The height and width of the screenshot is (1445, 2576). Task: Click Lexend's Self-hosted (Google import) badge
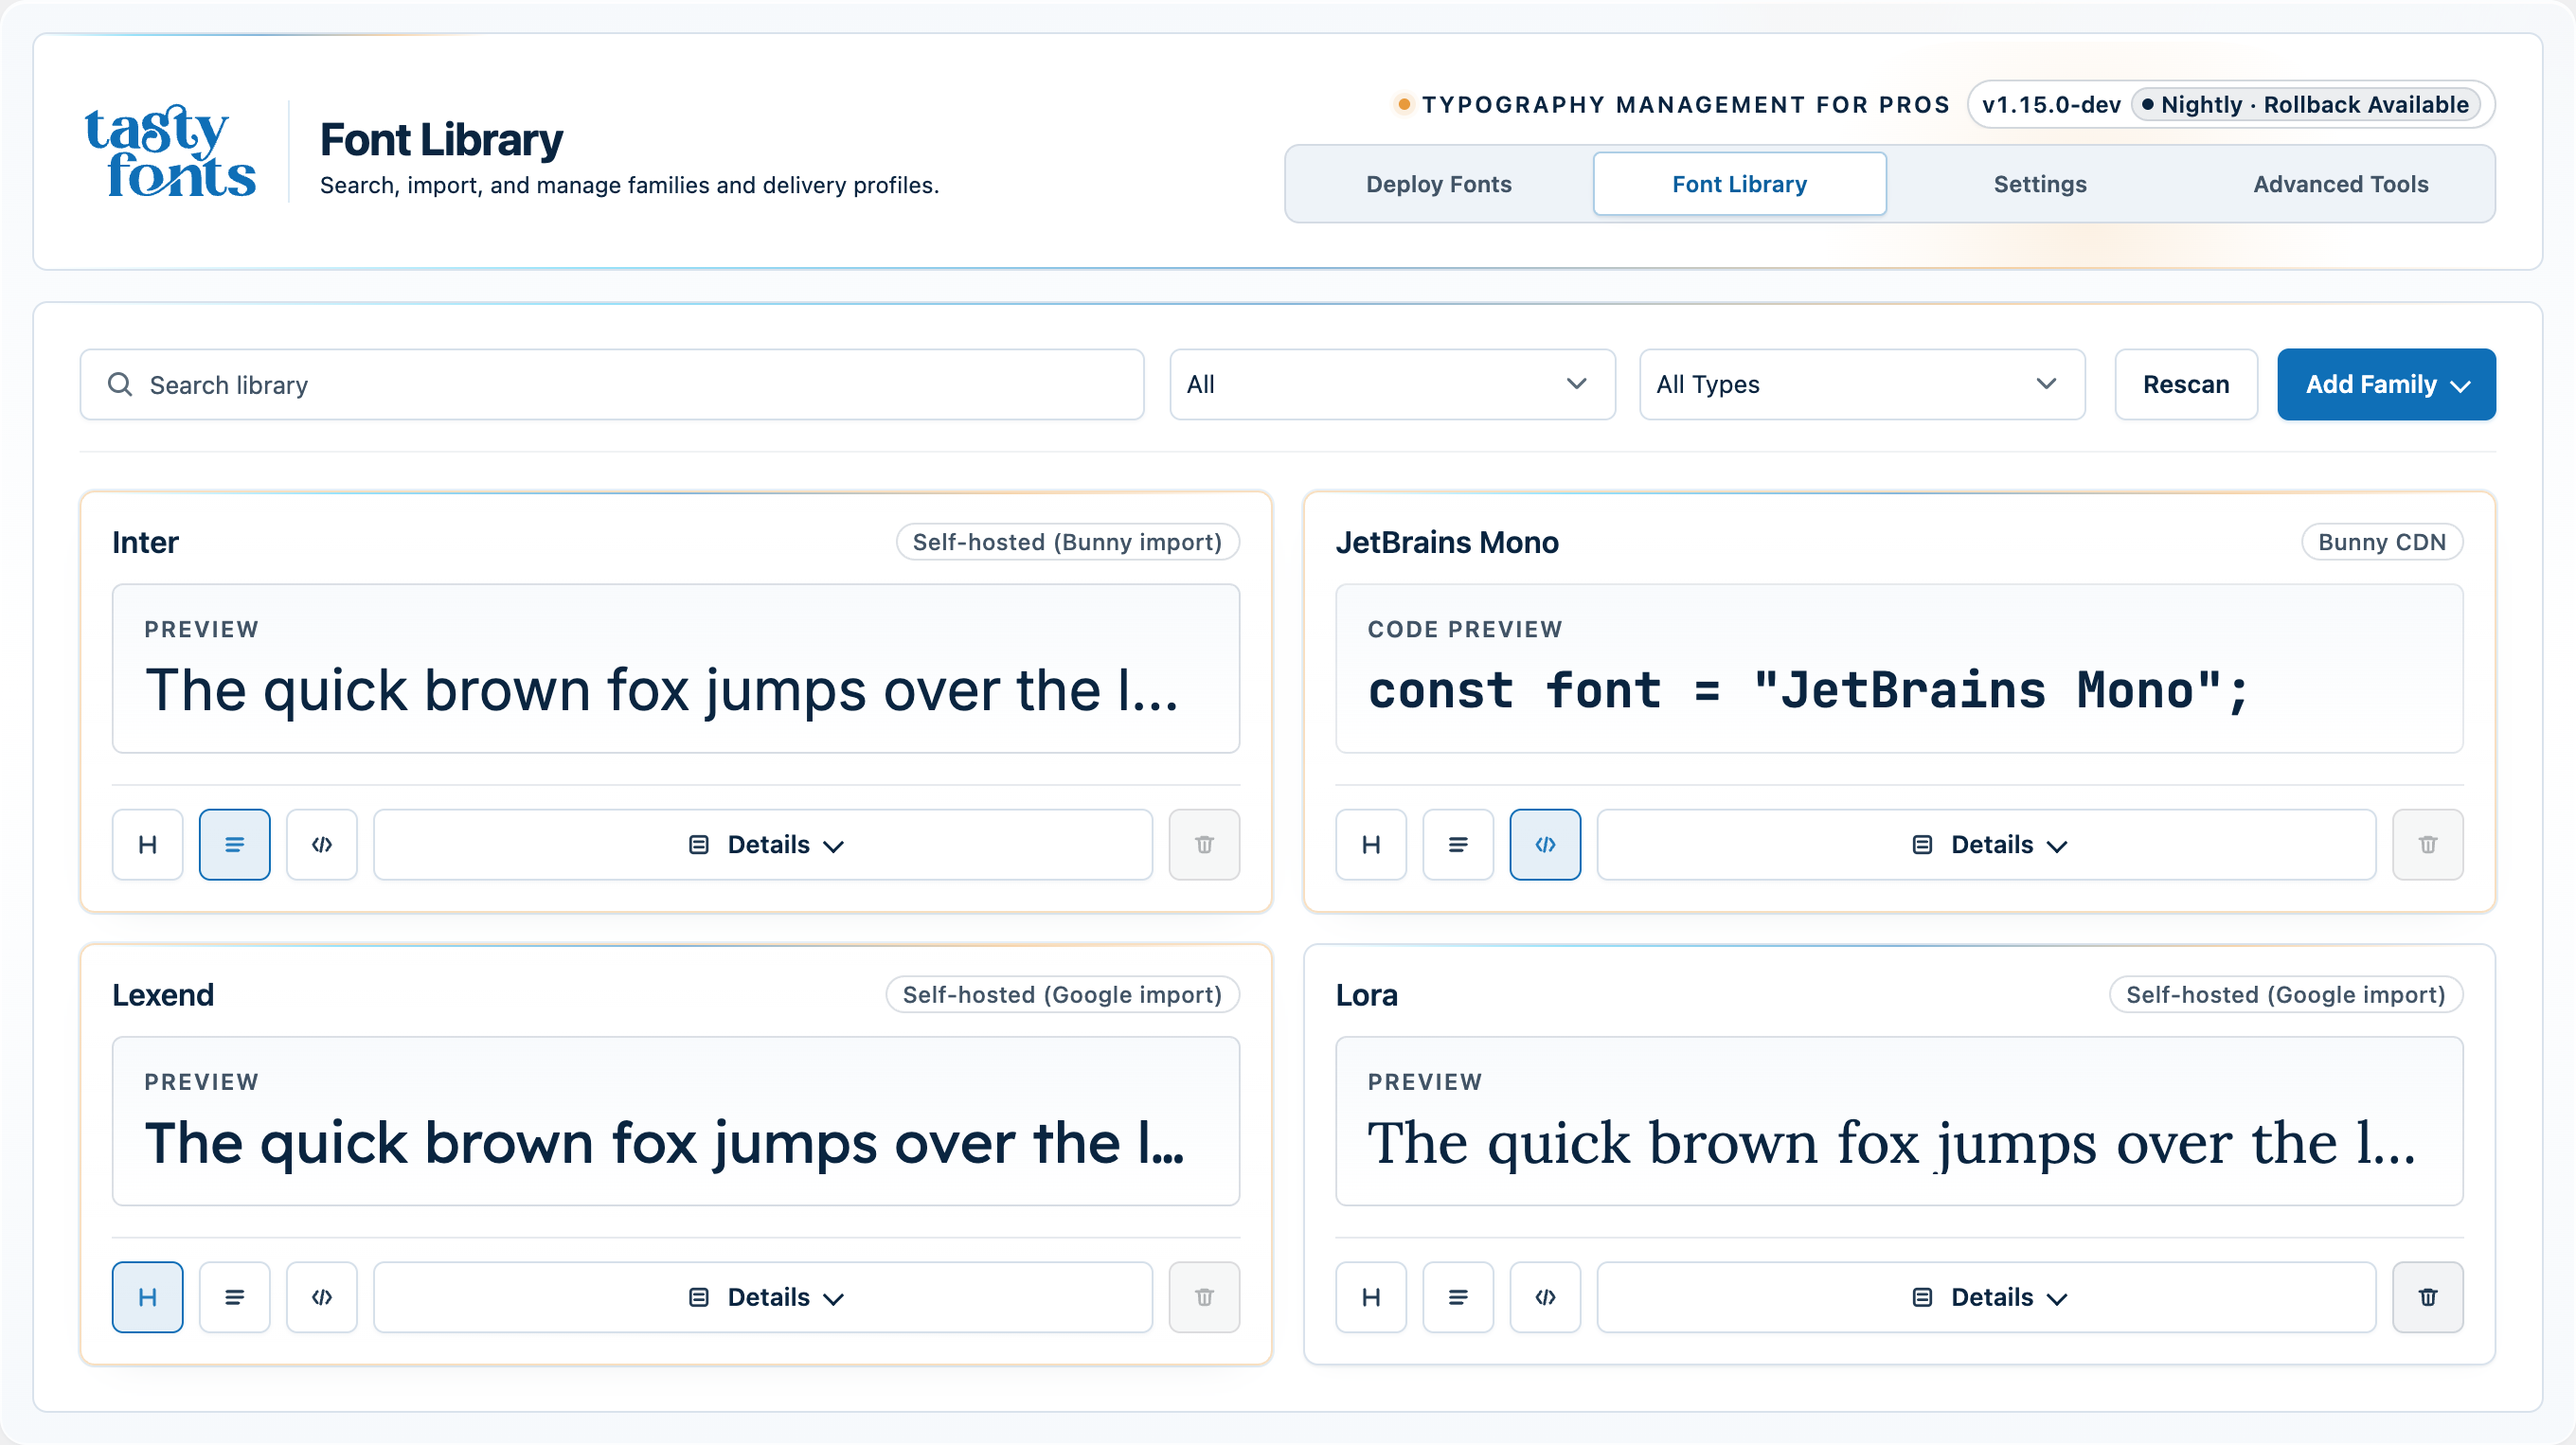click(x=1062, y=994)
